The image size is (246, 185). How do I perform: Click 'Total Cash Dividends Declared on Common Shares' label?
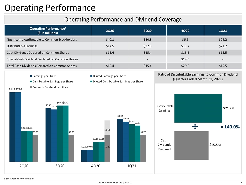pyautogui.click(x=42, y=66)
